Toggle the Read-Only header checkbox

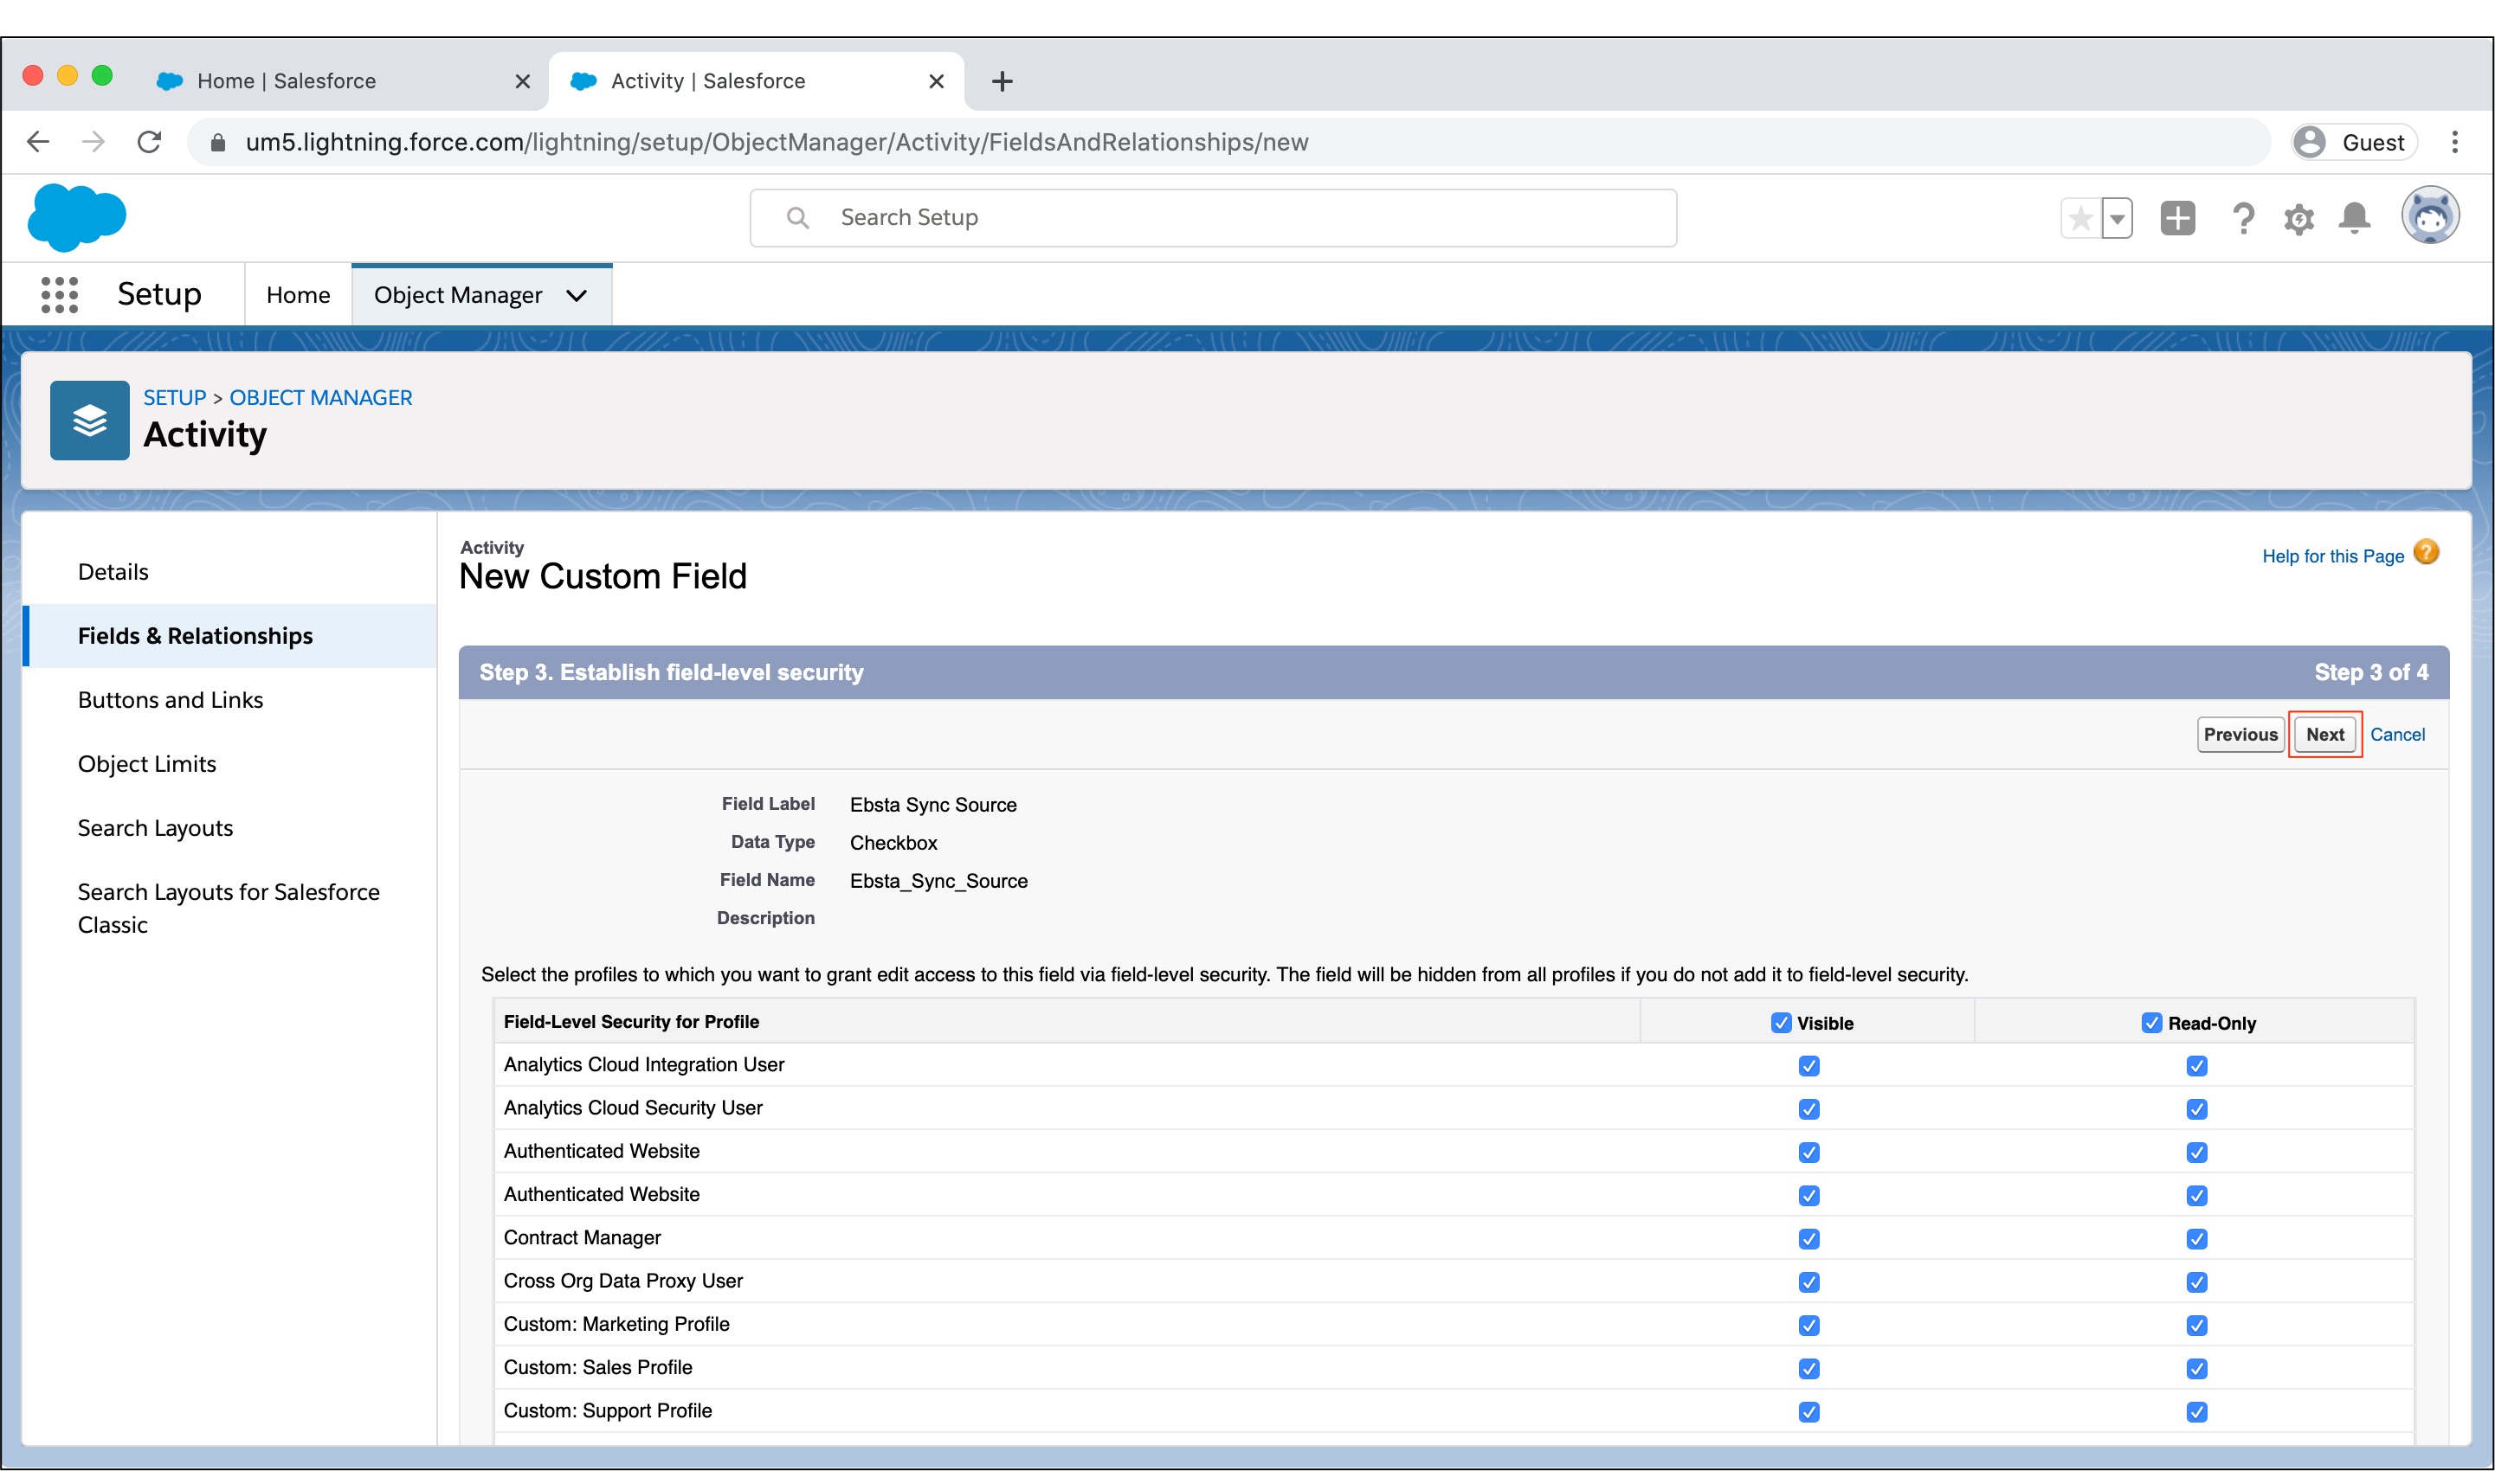point(2151,1023)
